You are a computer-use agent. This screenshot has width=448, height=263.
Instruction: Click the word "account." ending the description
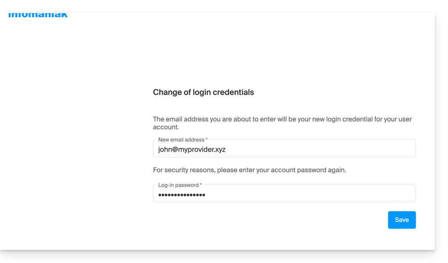pyautogui.click(x=166, y=127)
